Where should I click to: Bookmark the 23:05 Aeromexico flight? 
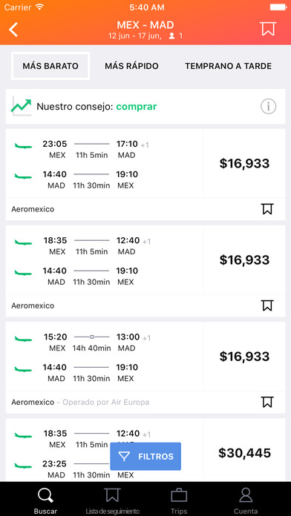[267, 209]
